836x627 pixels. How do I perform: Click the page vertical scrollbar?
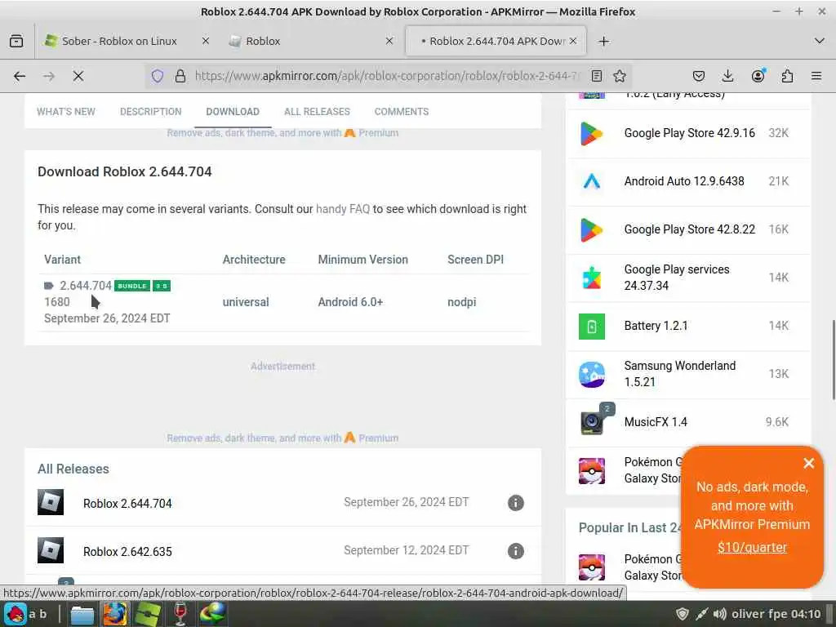[833, 359]
